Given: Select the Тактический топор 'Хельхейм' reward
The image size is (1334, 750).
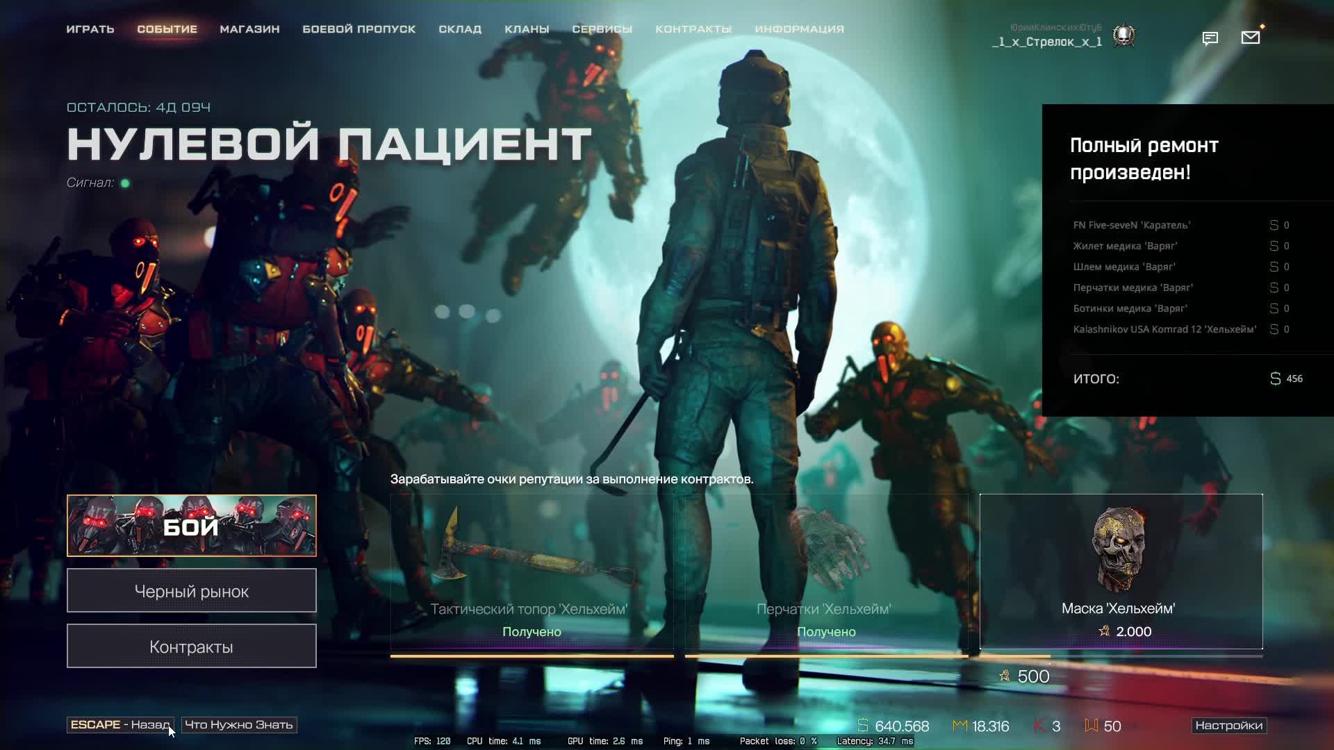Looking at the screenshot, I should [532, 571].
